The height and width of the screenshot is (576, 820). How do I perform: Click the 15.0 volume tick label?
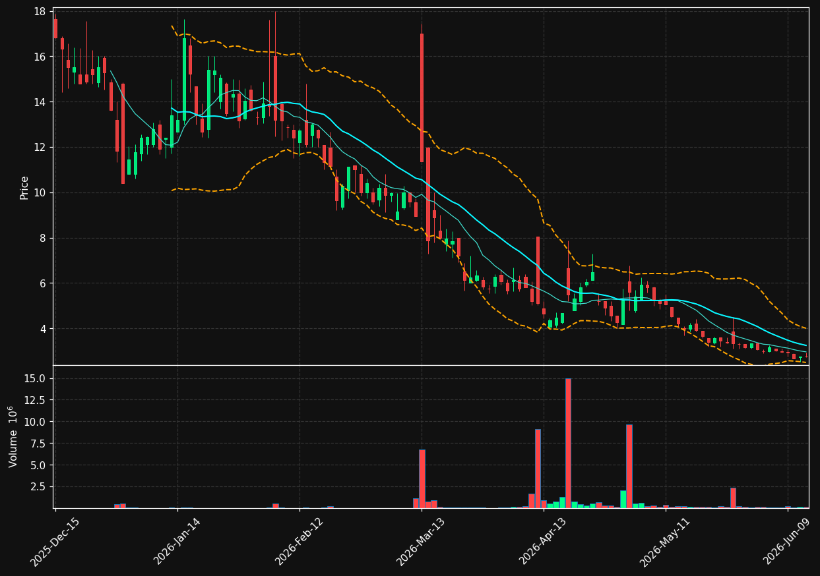(35, 378)
